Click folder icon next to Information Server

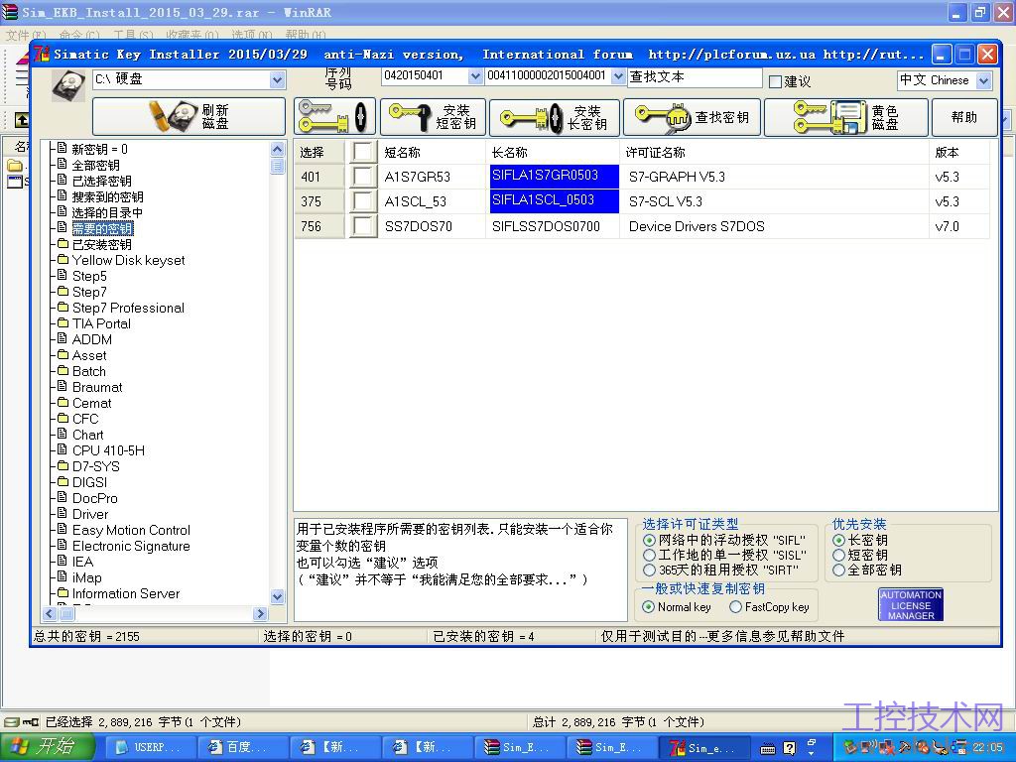click(x=63, y=593)
